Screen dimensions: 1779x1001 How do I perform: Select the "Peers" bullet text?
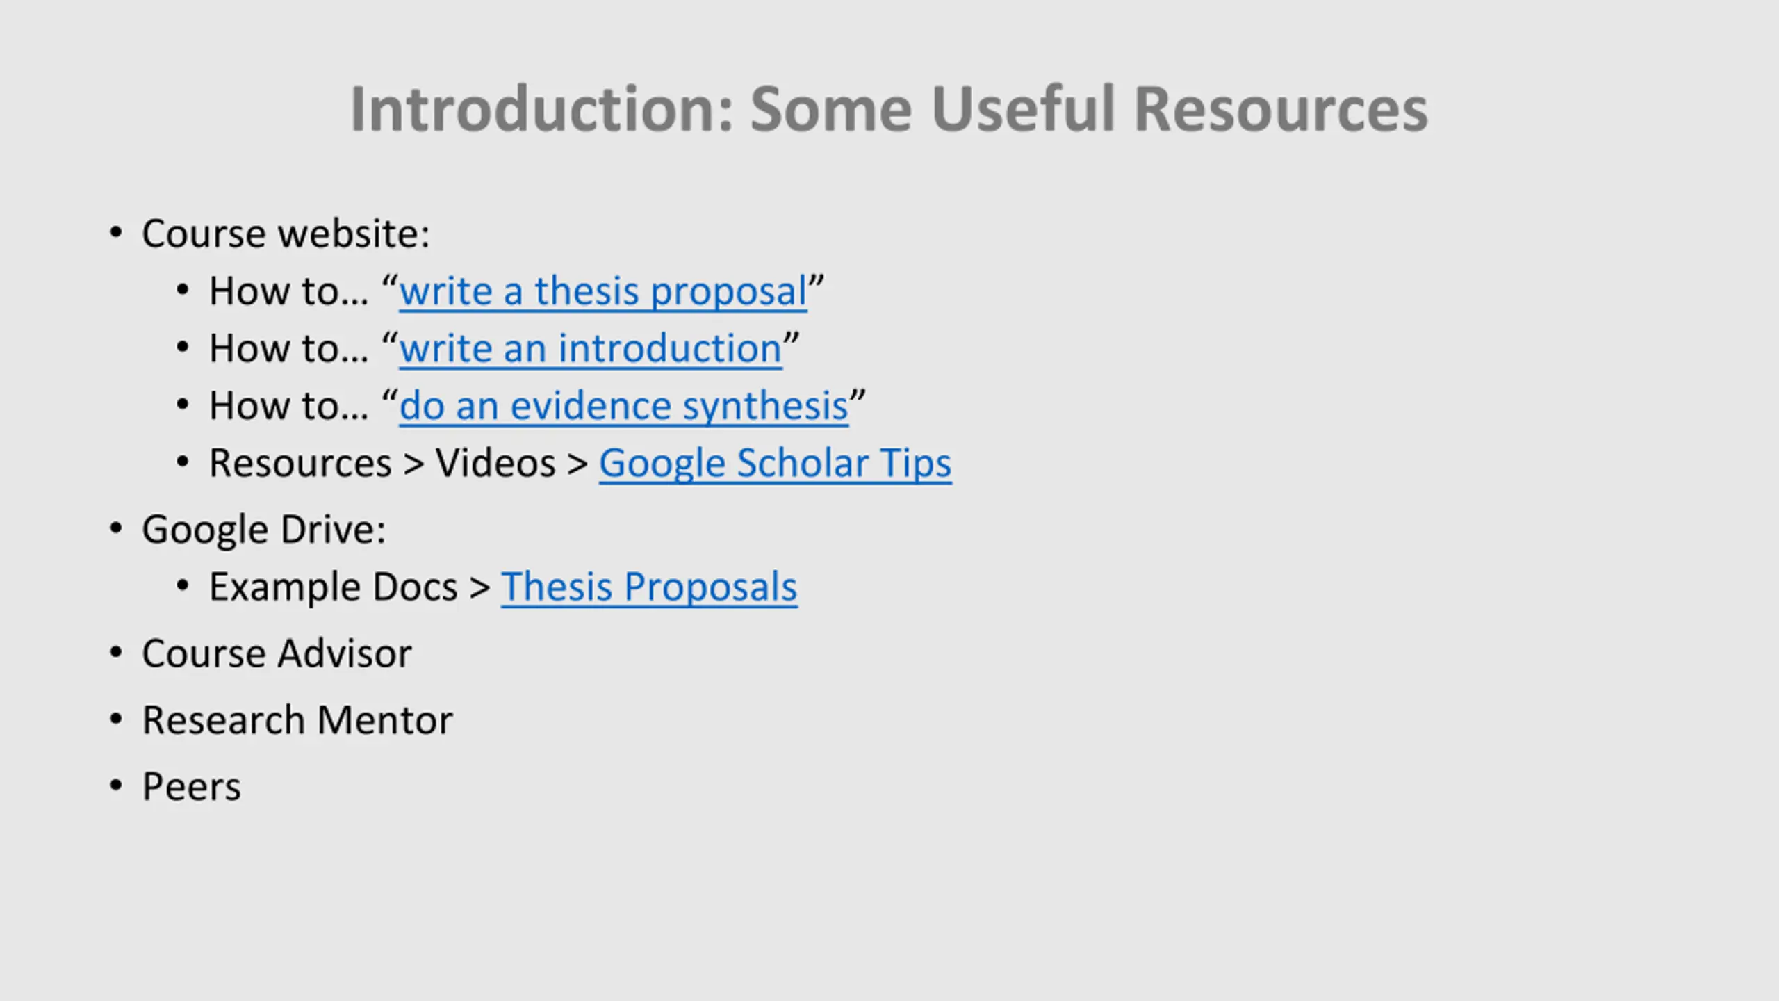tap(192, 787)
